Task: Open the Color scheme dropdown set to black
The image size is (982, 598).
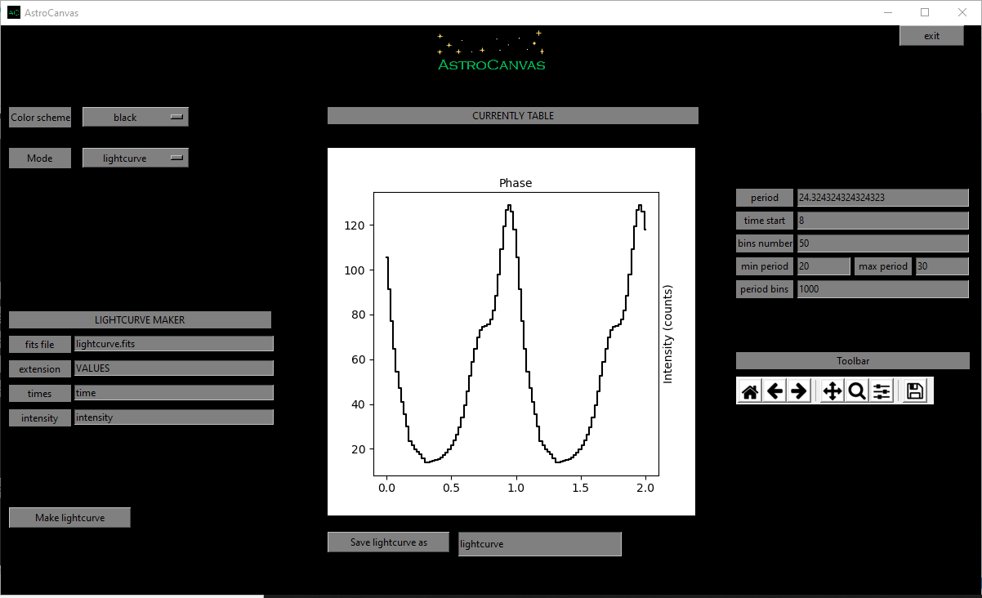Action: coord(136,117)
